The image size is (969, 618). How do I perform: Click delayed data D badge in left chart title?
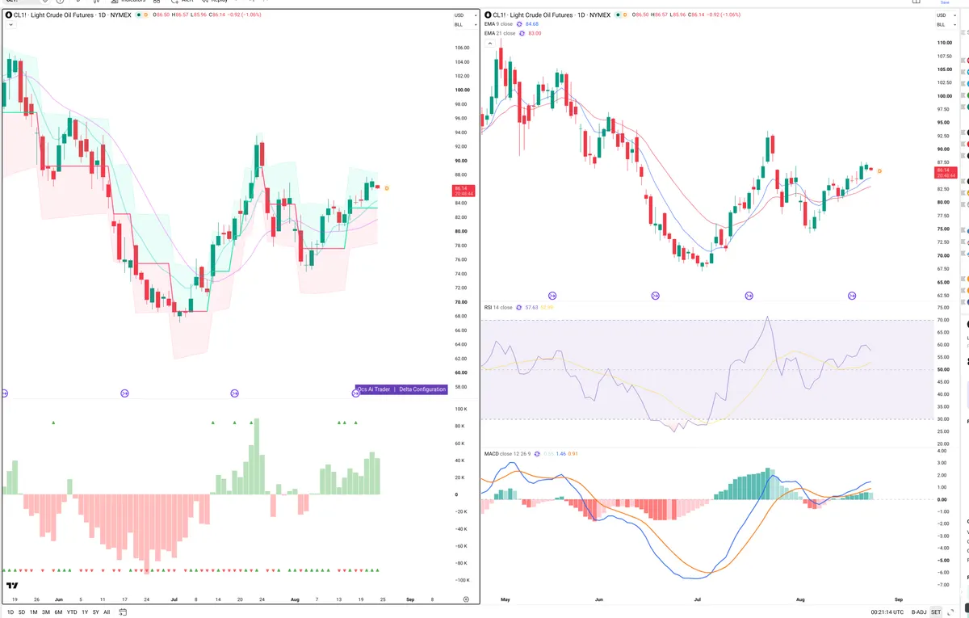[146, 15]
